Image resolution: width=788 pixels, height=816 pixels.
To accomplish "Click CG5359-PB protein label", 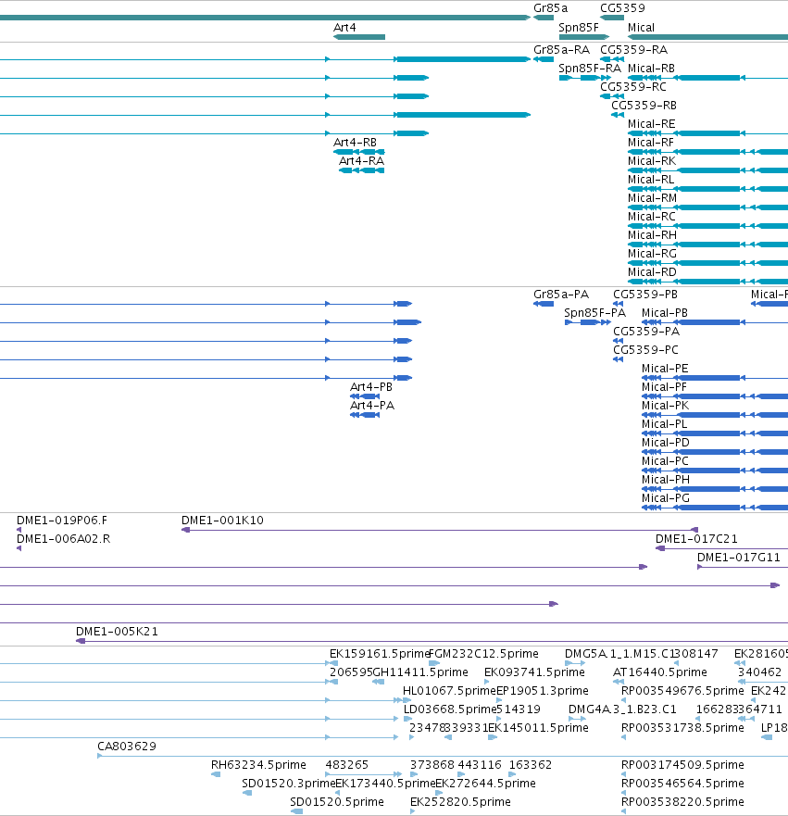I will click(645, 295).
